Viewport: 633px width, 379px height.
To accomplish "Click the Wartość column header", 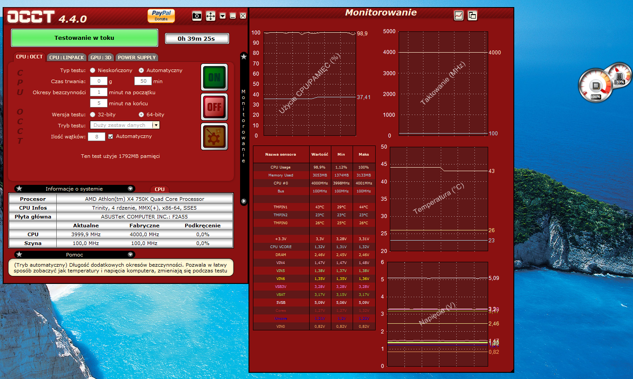I will click(320, 154).
